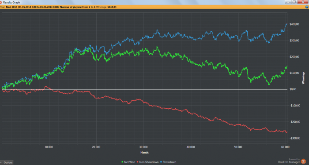Screen dimensions: 309x165
Task: Click the 50 000 hands axis label
Action: coord(238,147)
